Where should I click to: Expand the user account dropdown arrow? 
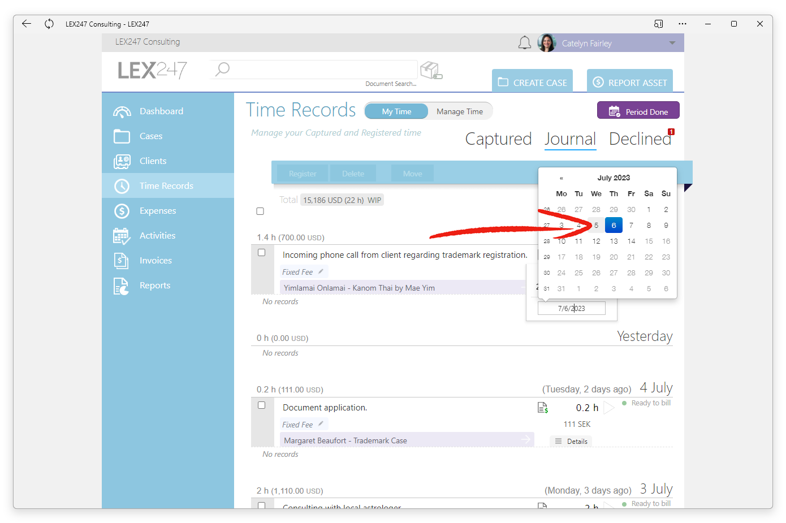coord(672,43)
